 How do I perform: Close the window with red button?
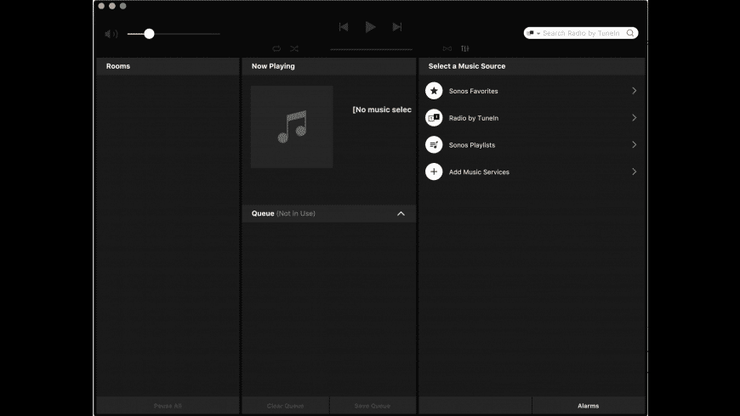point(101,6)
